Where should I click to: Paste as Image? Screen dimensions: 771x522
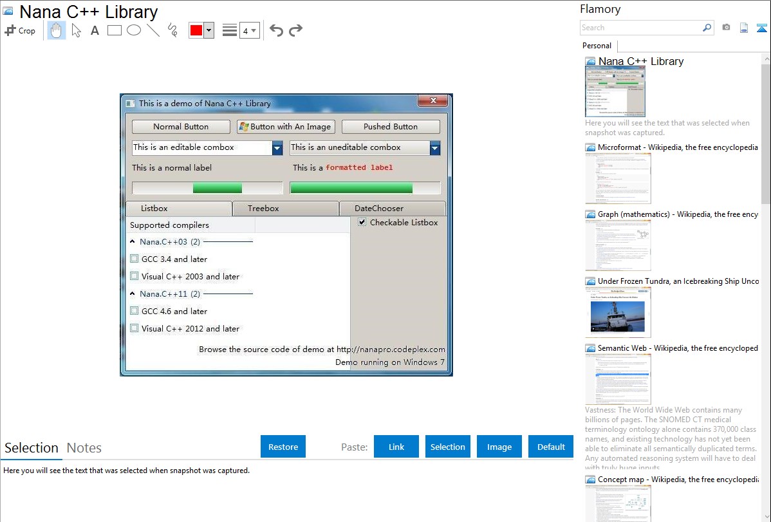click(x=499, y=447)
